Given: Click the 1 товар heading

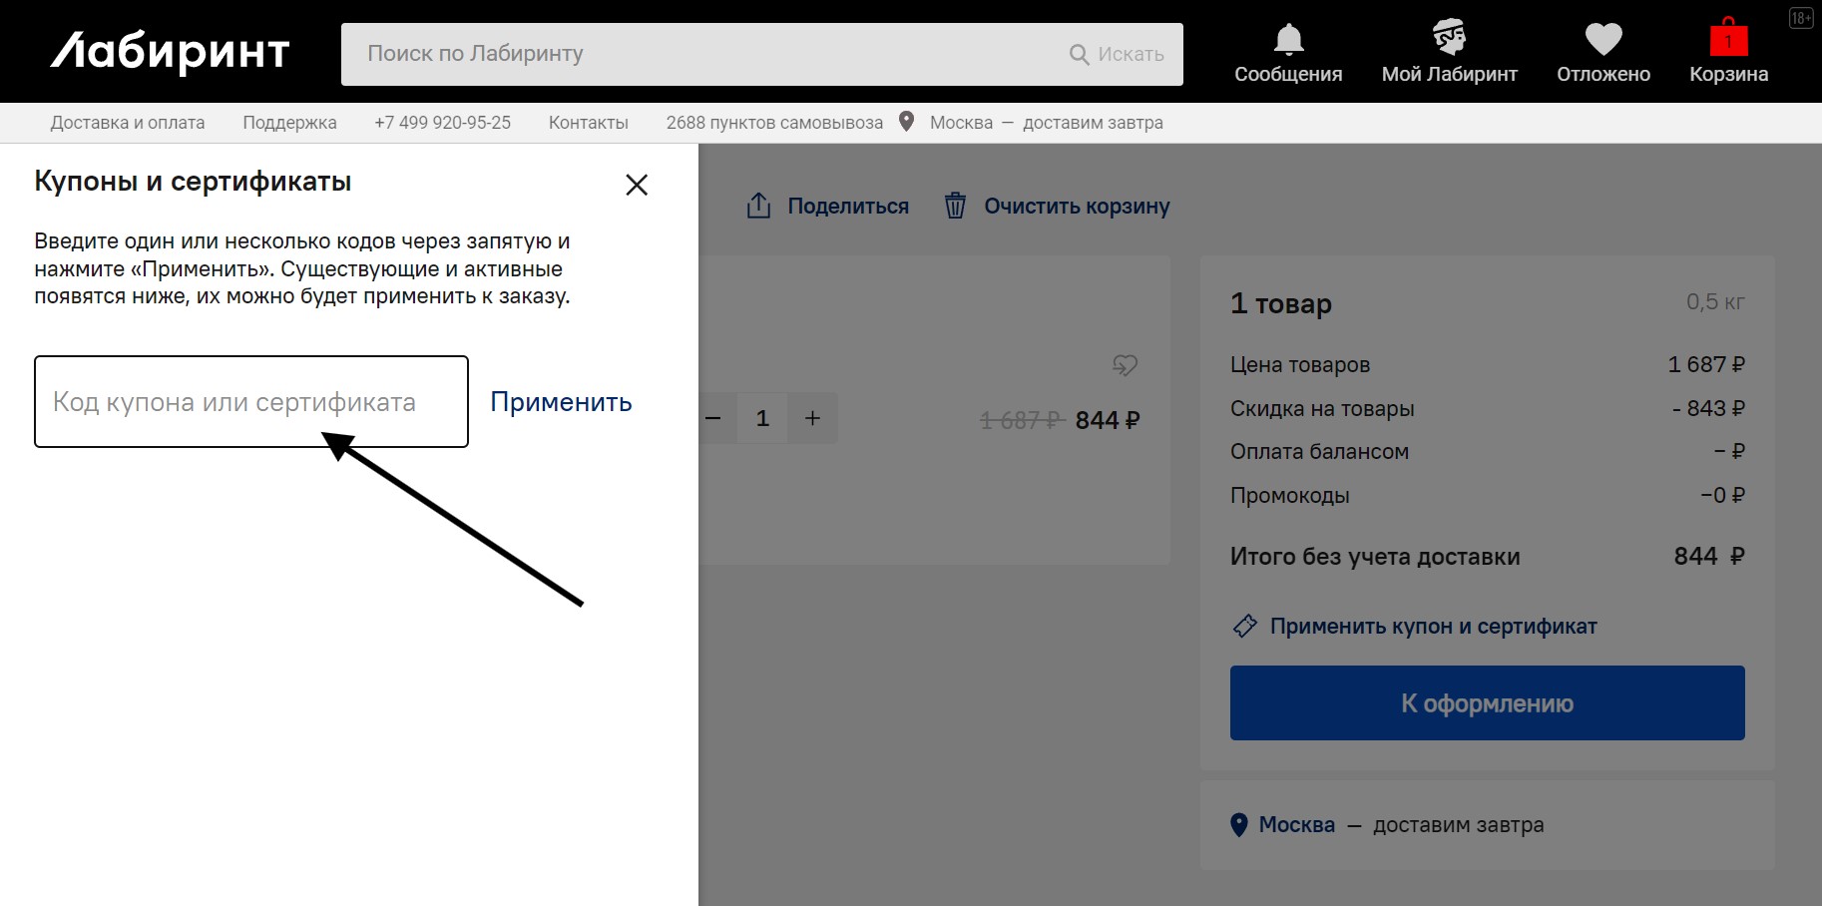Looking at the screenshot, I should (1281, 303).
